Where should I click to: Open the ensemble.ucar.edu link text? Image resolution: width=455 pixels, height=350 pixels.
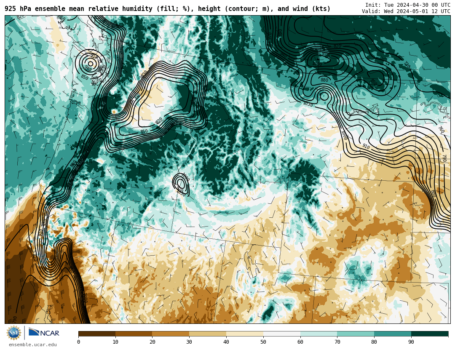[33, 345]
